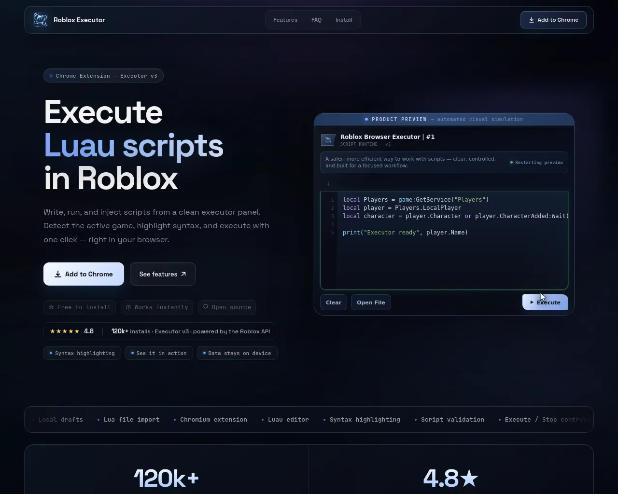
Task: Click the 4.8 rating value beside stars
Action: pos(89,331)
